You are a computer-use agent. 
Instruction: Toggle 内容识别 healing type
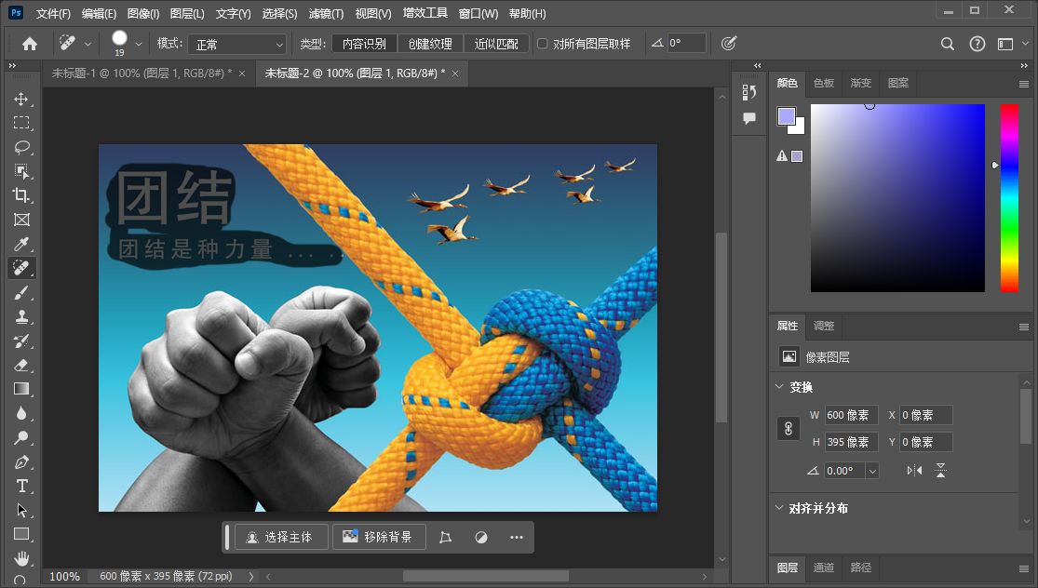point(364,44)
